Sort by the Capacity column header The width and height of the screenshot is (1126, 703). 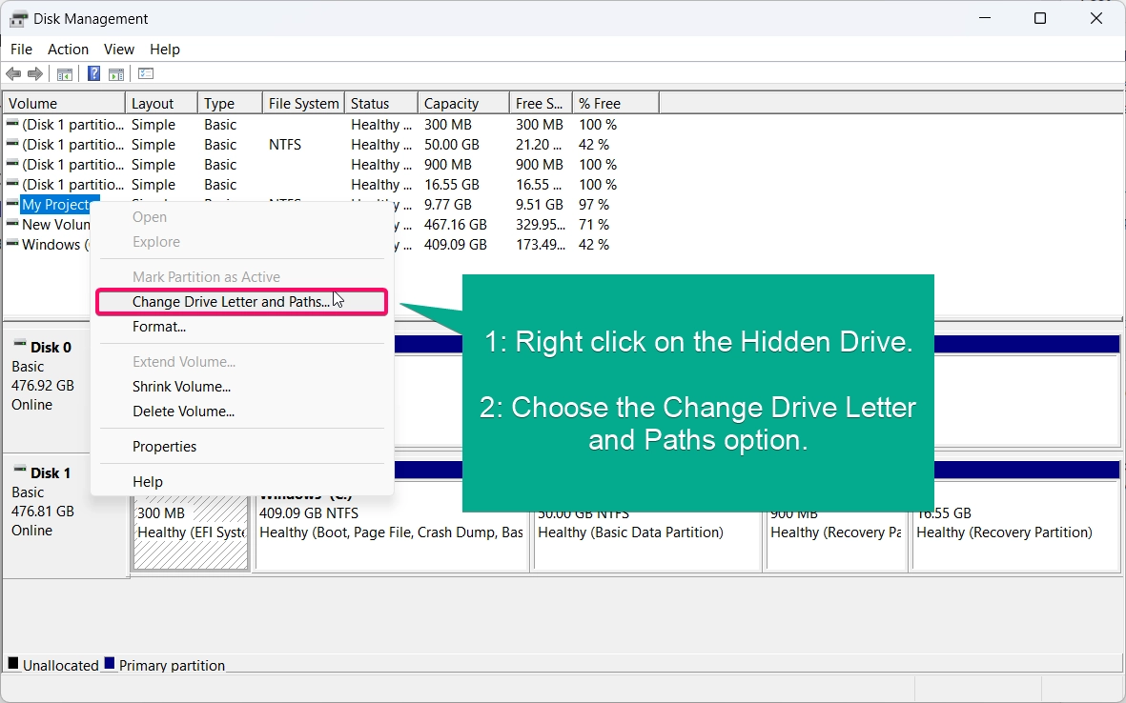coord(464,103)
